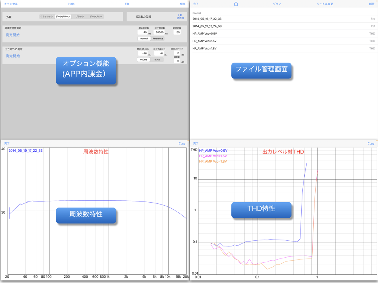The image size is (378, 283).
Task: Tap the share icon in file manager
Action: (x=236, y=4)
